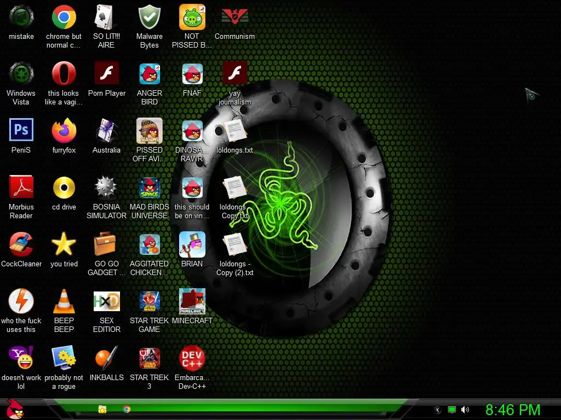Image resolution: width=561 pixels, height=420 pixels.
Task: Select the 'Windows Vista' recycle bin icon
Action: tap(21, 73)
